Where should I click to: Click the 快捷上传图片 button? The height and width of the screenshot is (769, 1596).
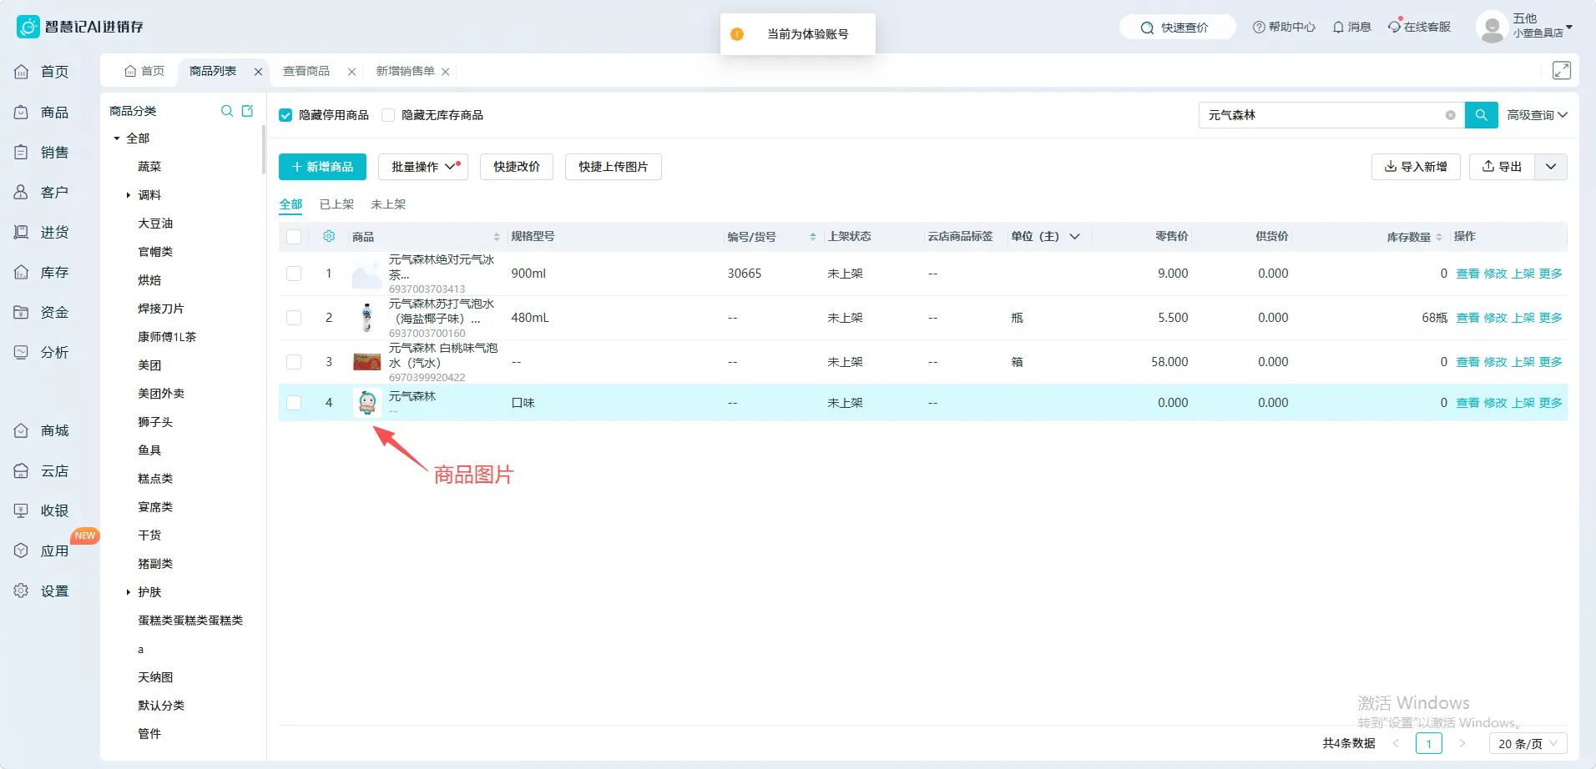[614, 167]
